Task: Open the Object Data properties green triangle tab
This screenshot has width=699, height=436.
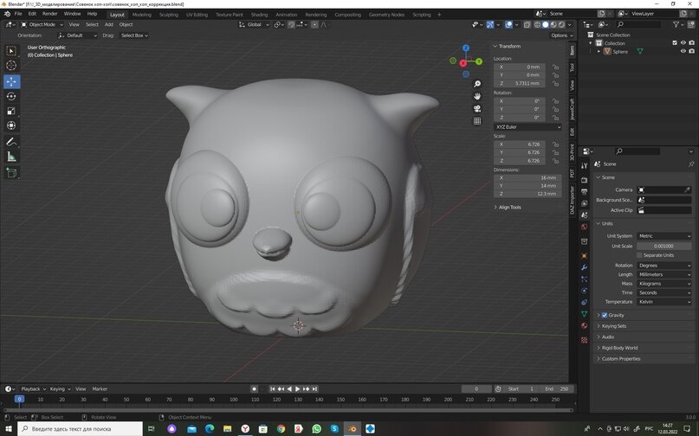Action: tap(585, 313)
